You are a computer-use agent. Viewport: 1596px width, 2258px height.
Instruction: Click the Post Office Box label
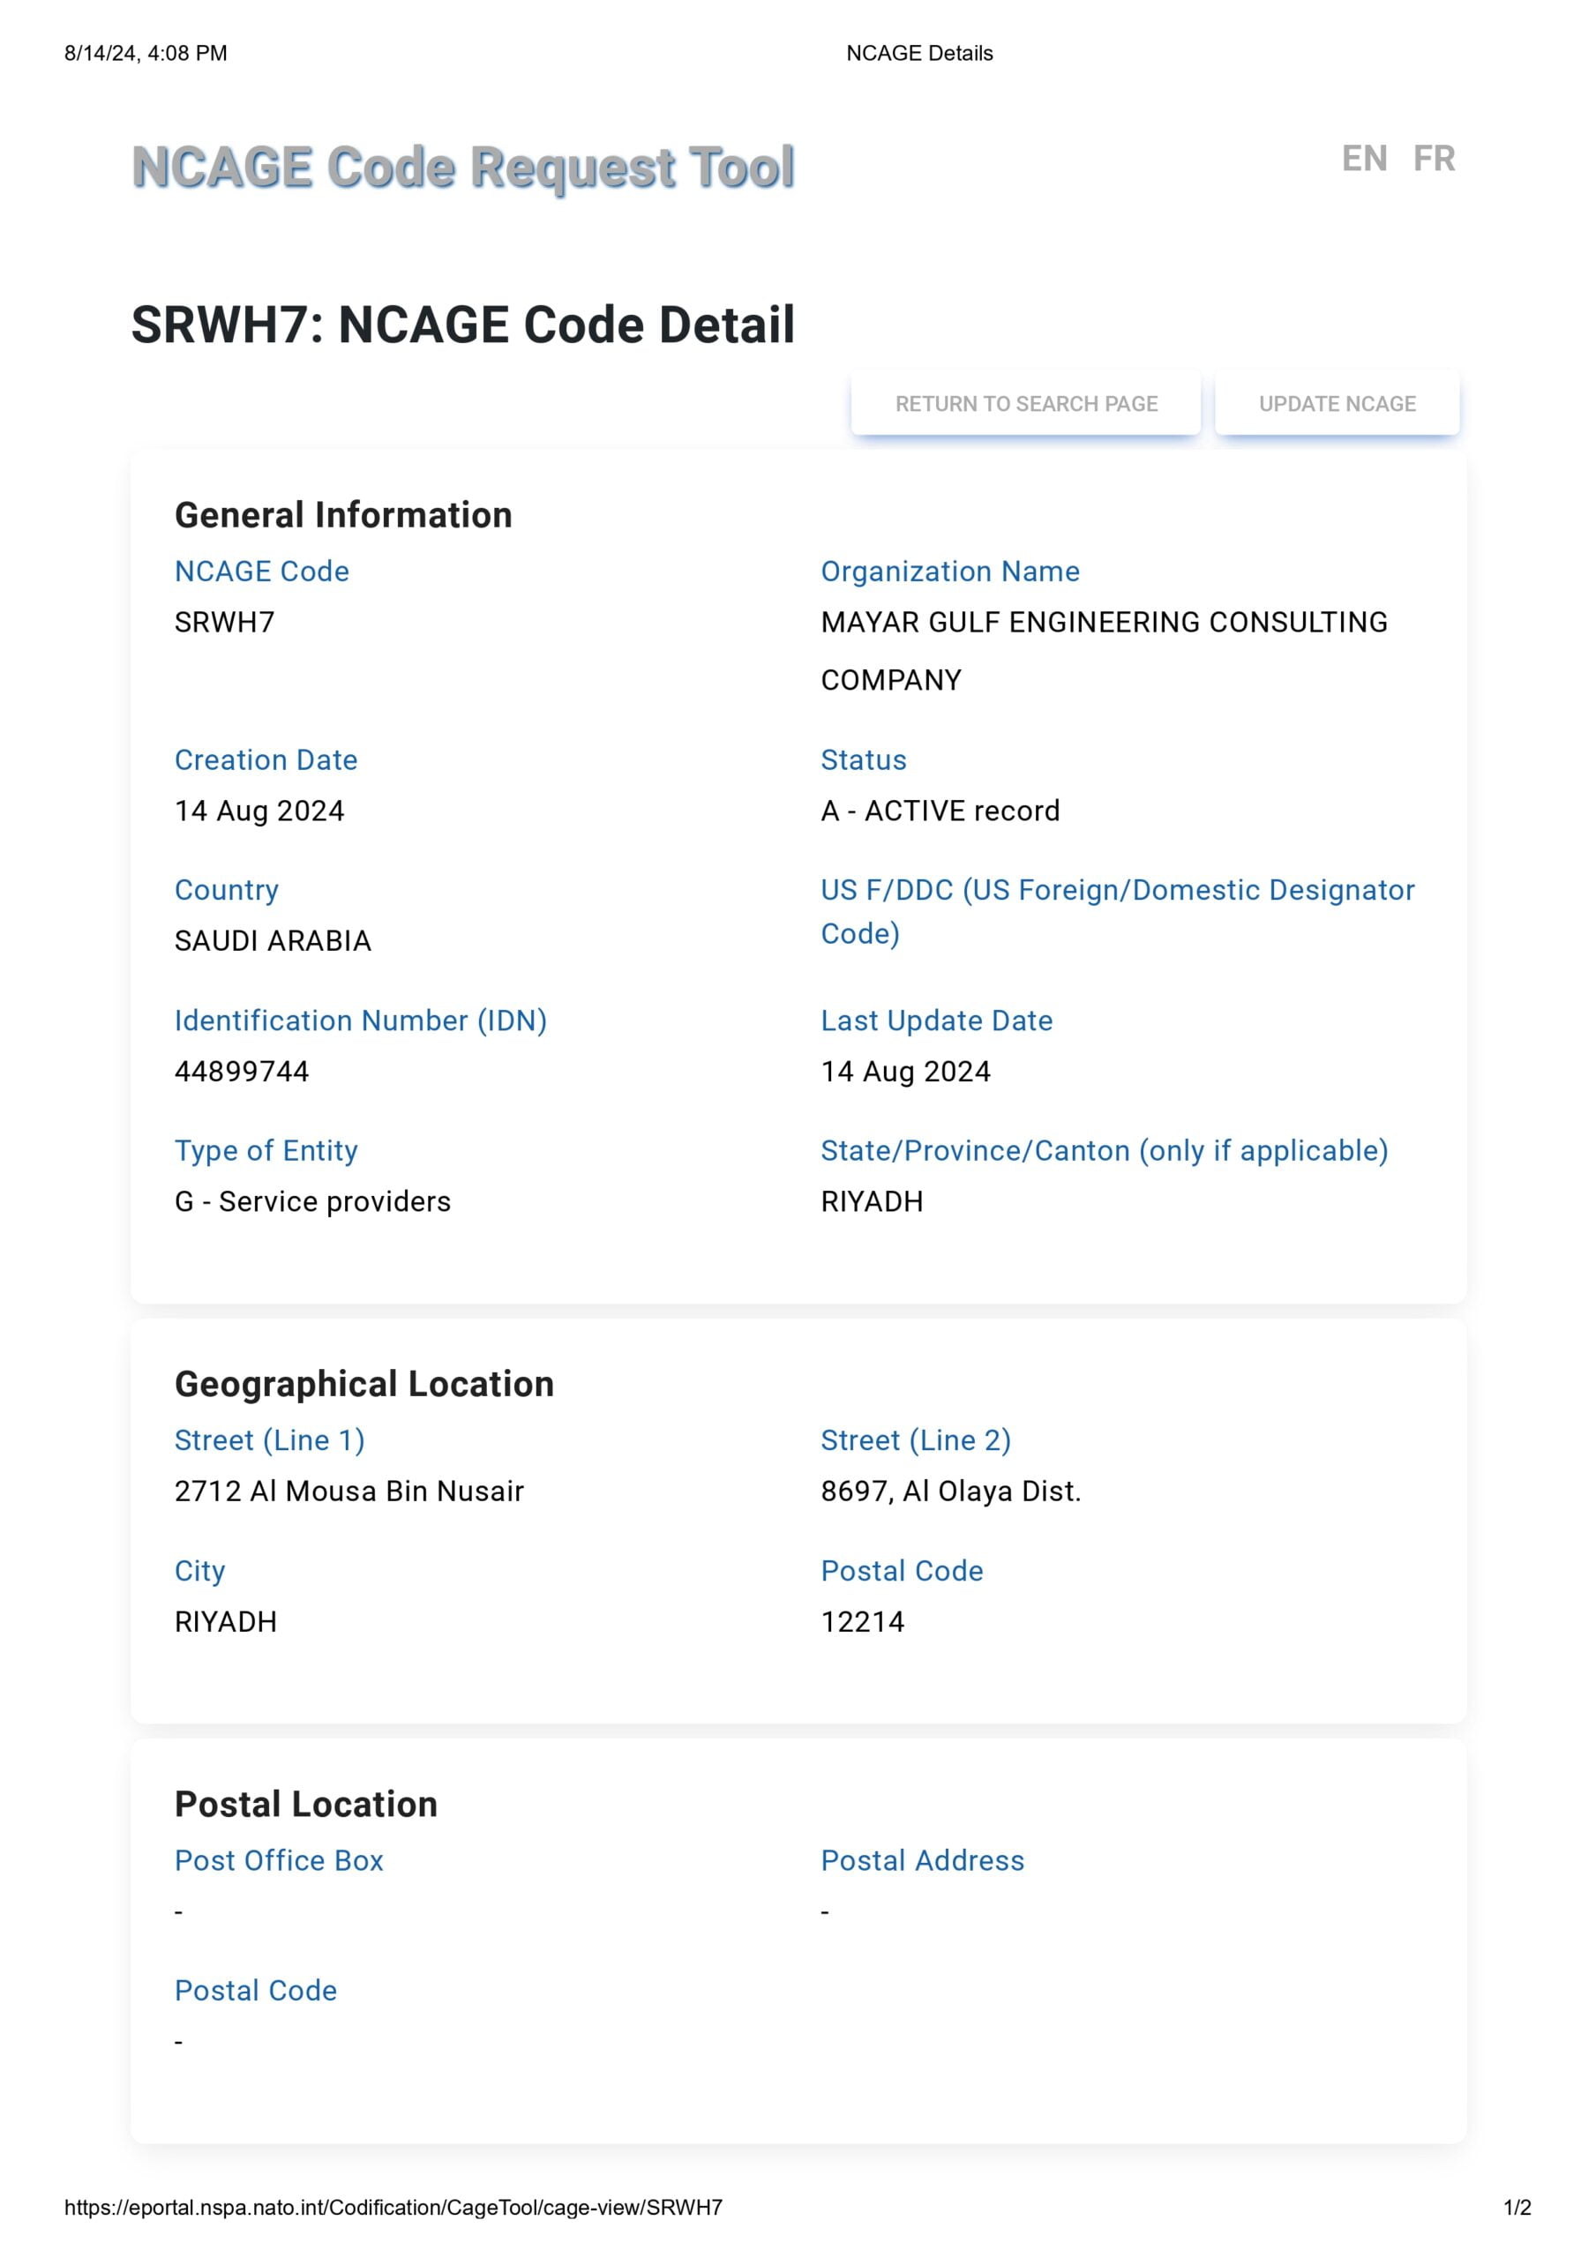[x=279, y=1861]
